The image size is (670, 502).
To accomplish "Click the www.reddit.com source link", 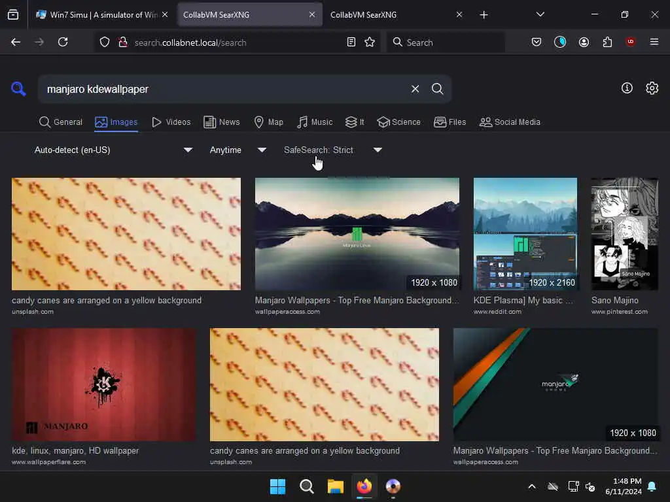I will pyautogui.click(x=497, y=312).
